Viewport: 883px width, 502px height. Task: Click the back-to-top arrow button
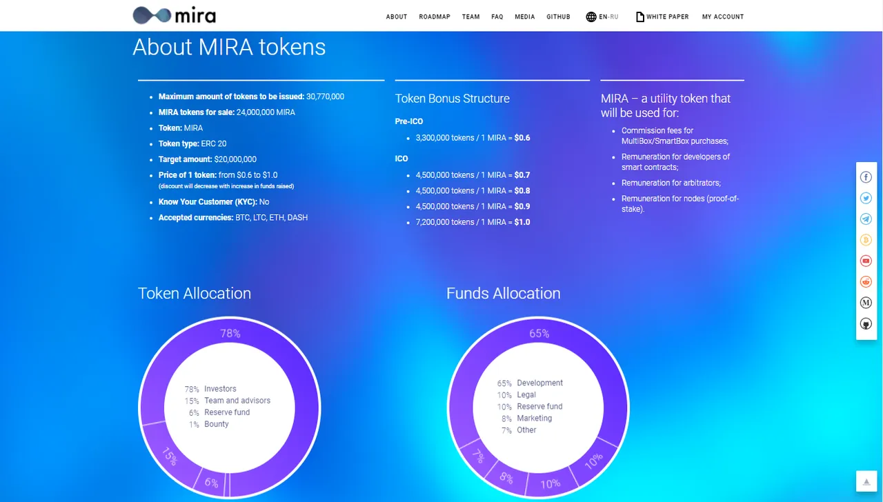[x=866, y=481]
